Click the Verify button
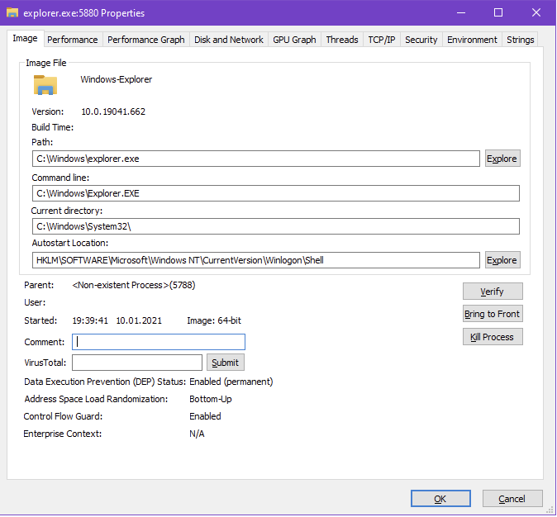Screen dimensions: 557x517 [493, 292]
